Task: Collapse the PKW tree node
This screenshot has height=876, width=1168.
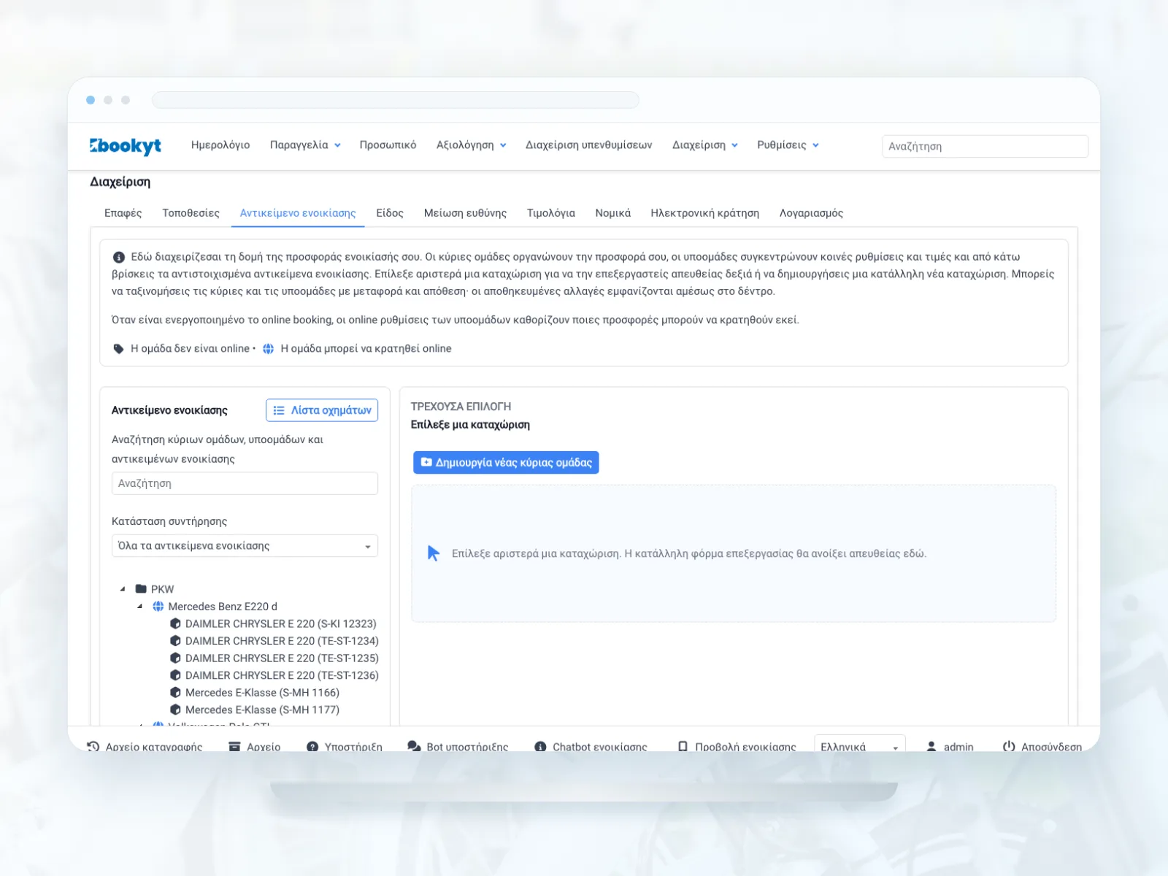Action: [123, 589]
